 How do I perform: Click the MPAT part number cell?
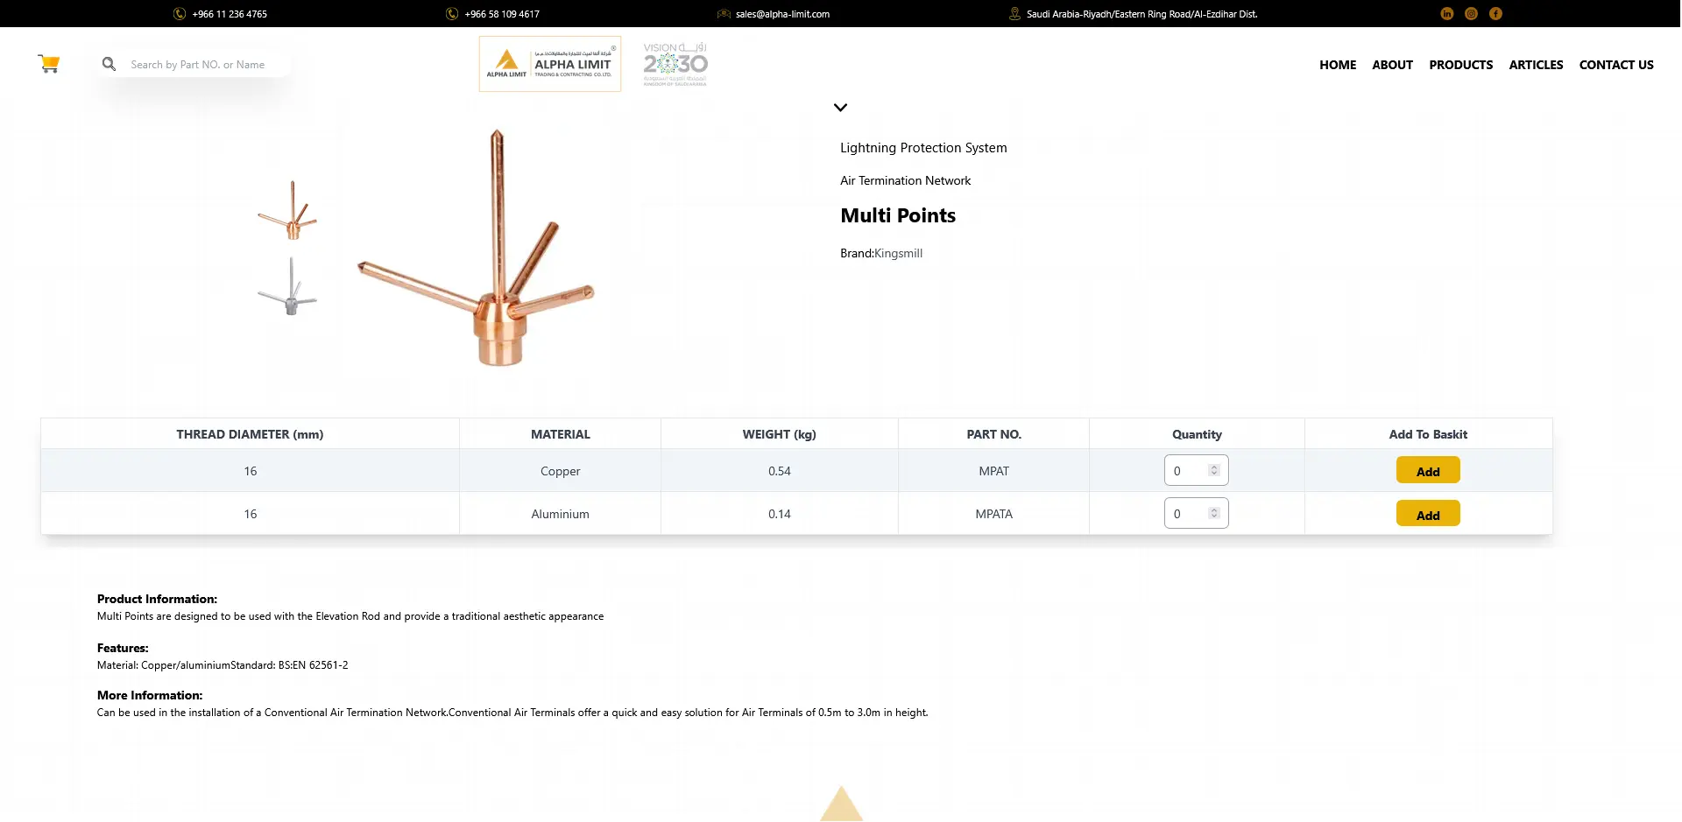pyautogui.click(x=994, y=471)
